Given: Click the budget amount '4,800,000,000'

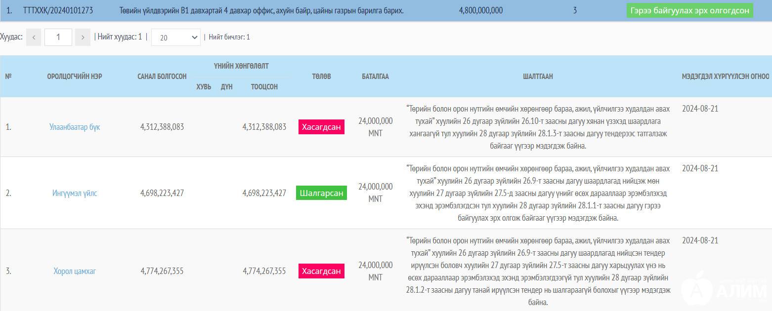Looking at the screenshot, I should (481, 10).
